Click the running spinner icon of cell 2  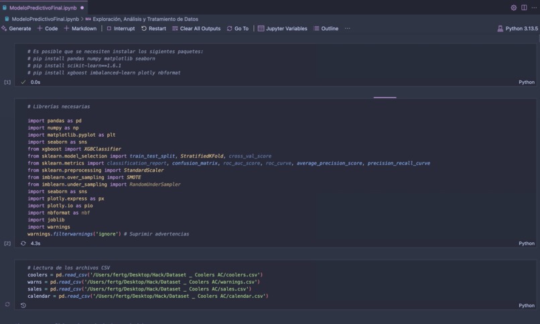tap(23, 244)
